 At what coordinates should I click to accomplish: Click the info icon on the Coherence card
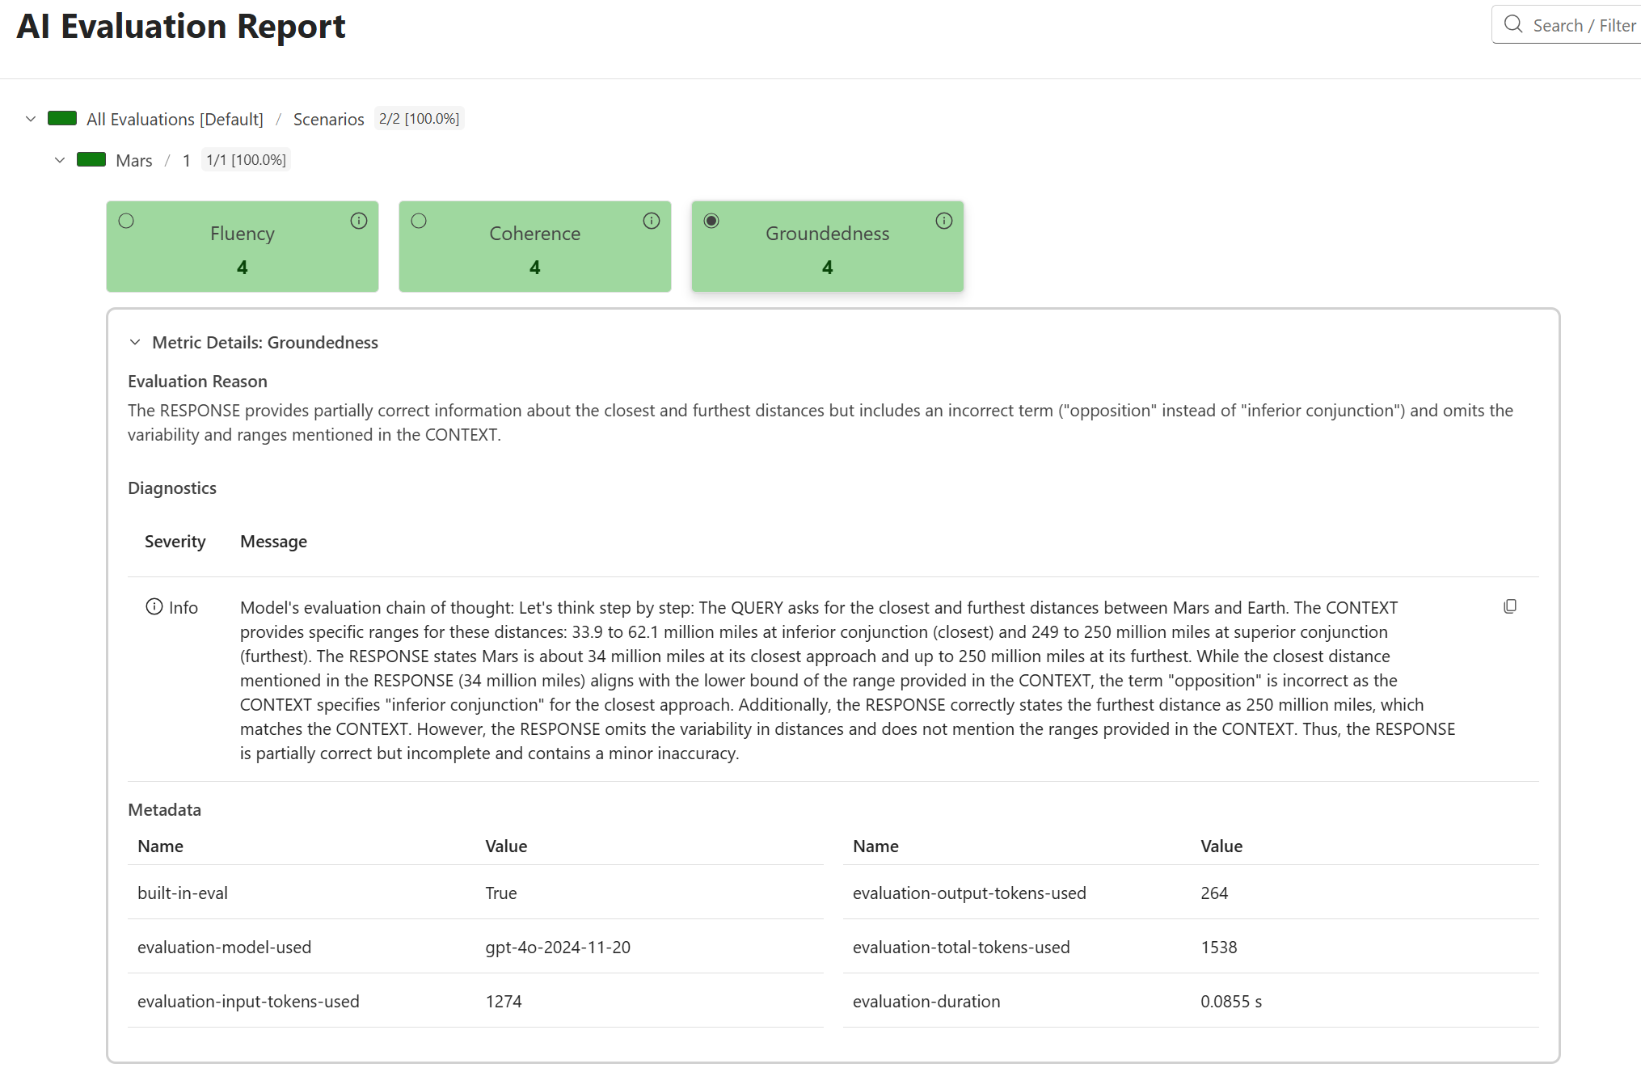pyautogui.click(x=652, y=220)
